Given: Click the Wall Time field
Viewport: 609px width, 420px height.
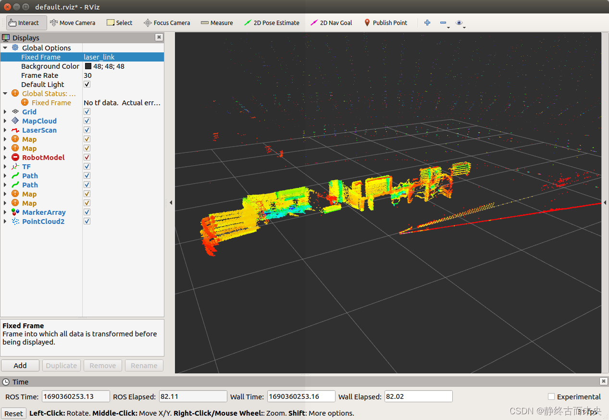Looking at the screenshot, I should pos(301,396).
